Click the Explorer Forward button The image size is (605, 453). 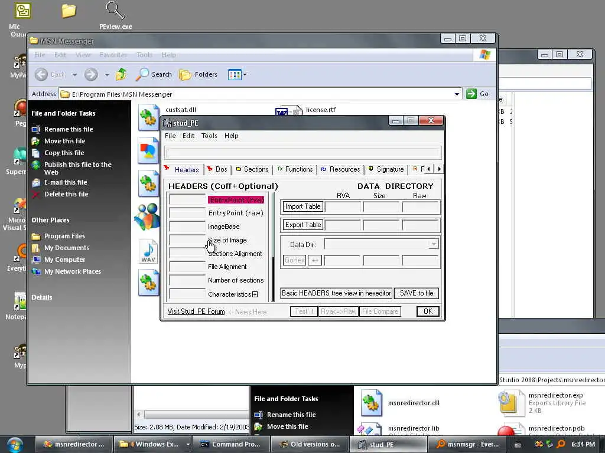(91, 74)
